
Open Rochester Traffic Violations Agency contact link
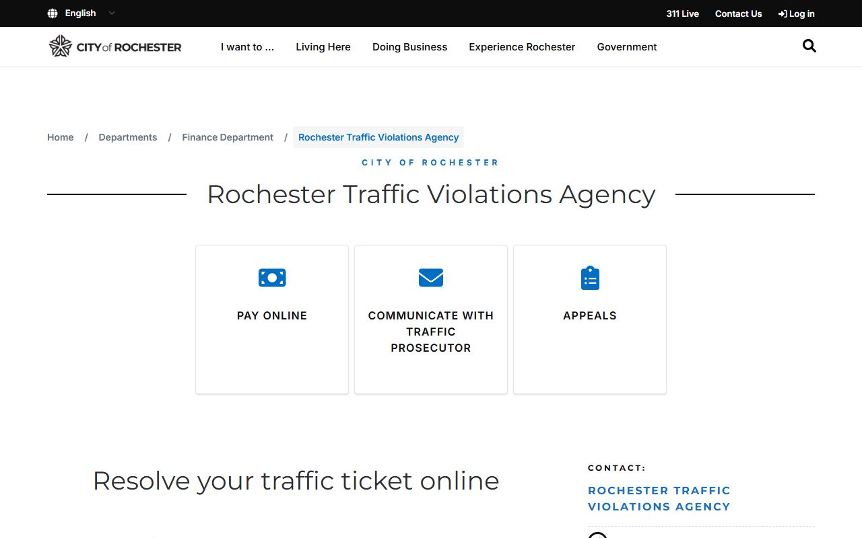click(659, 498)
